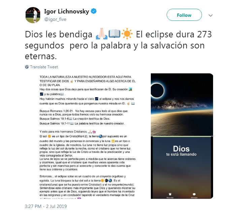Open Igor Lichnovsky's profile avatar
The image size is (239, 213).
click(x=33, y=15)
